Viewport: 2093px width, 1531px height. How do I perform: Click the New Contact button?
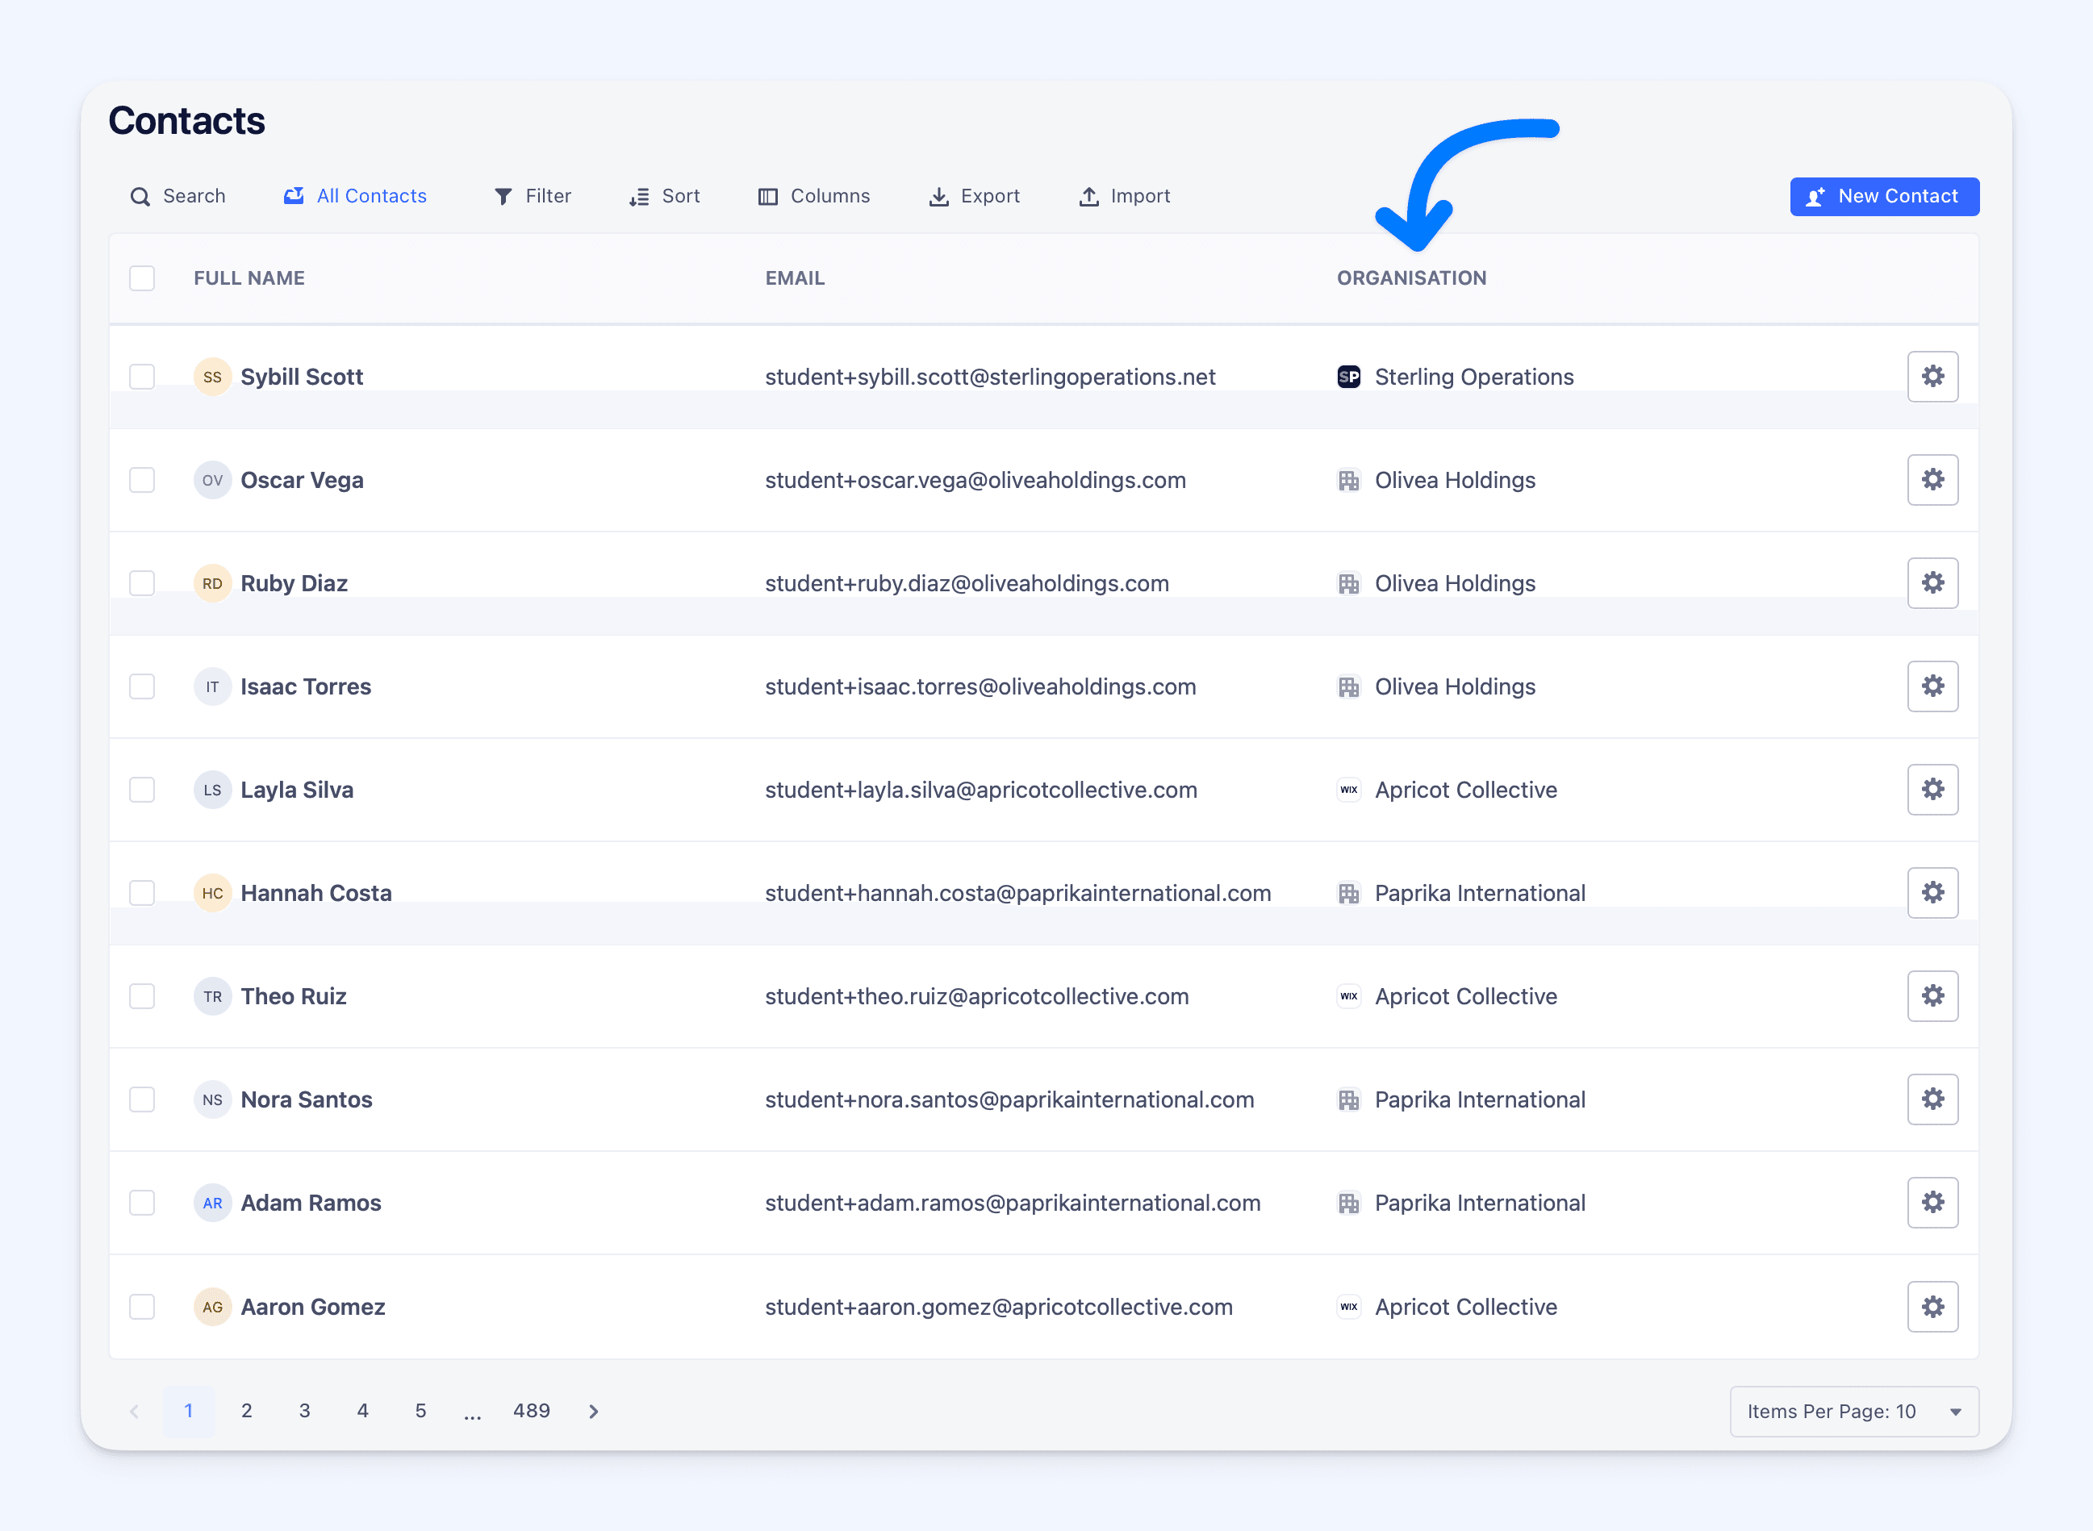coord(1883,197)
